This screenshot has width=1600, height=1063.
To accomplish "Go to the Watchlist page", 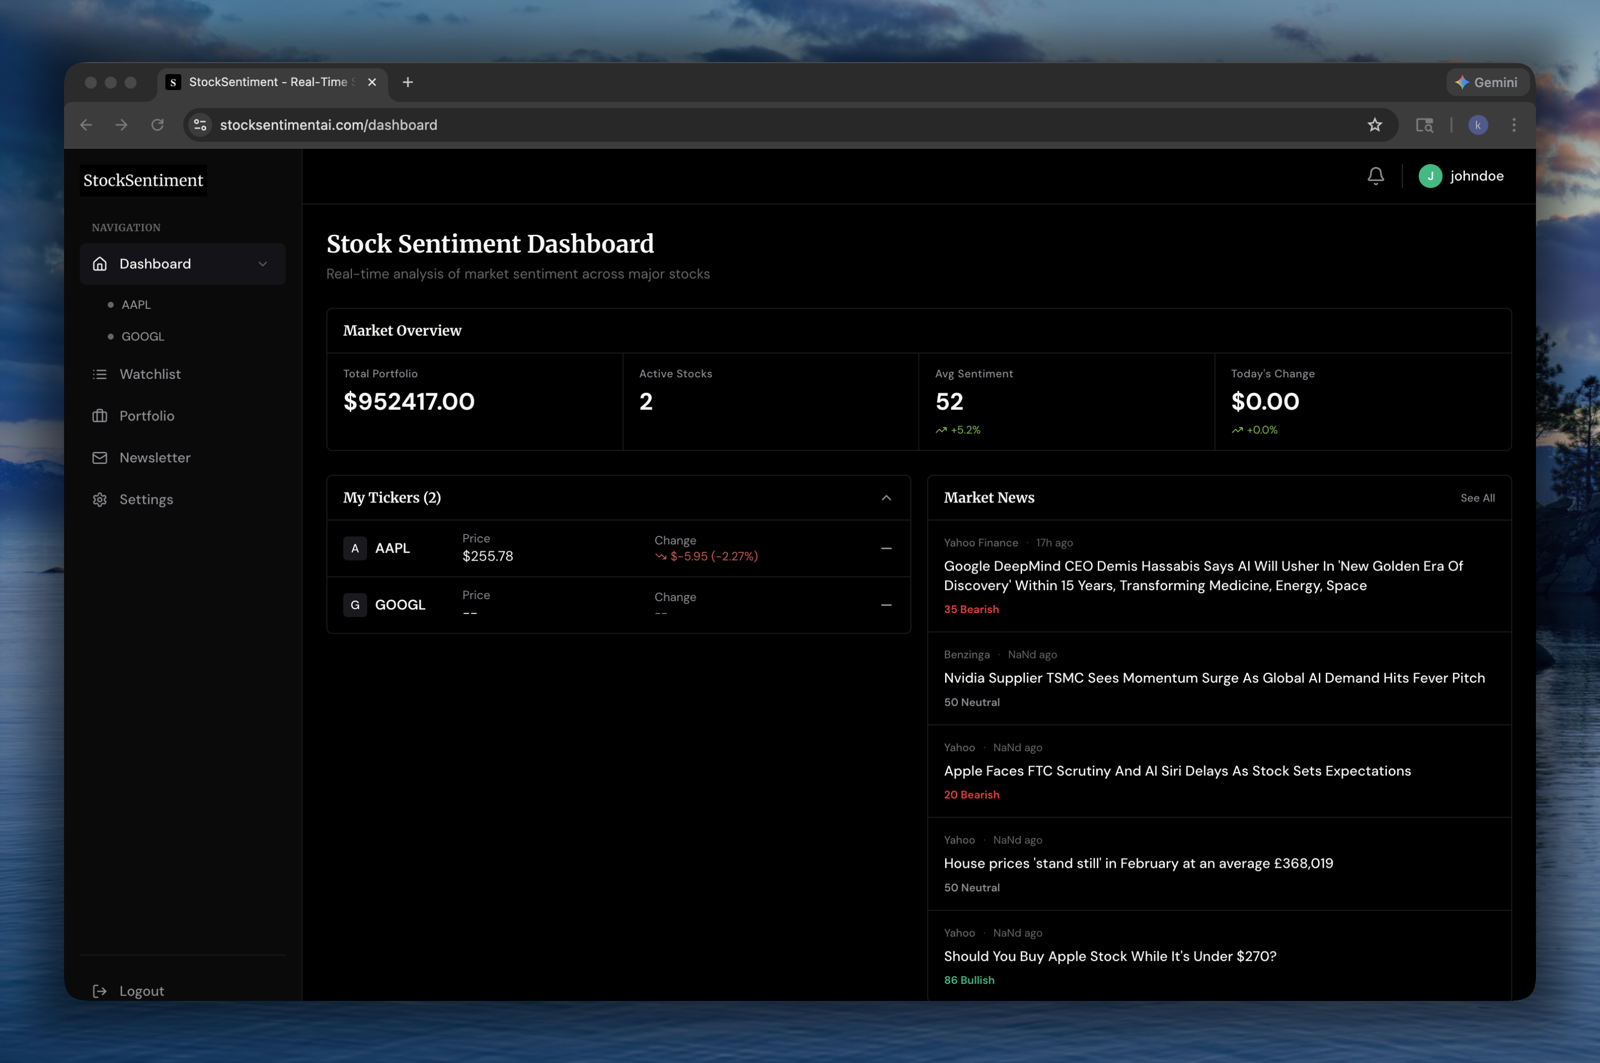I will click(x=150, y=374).
